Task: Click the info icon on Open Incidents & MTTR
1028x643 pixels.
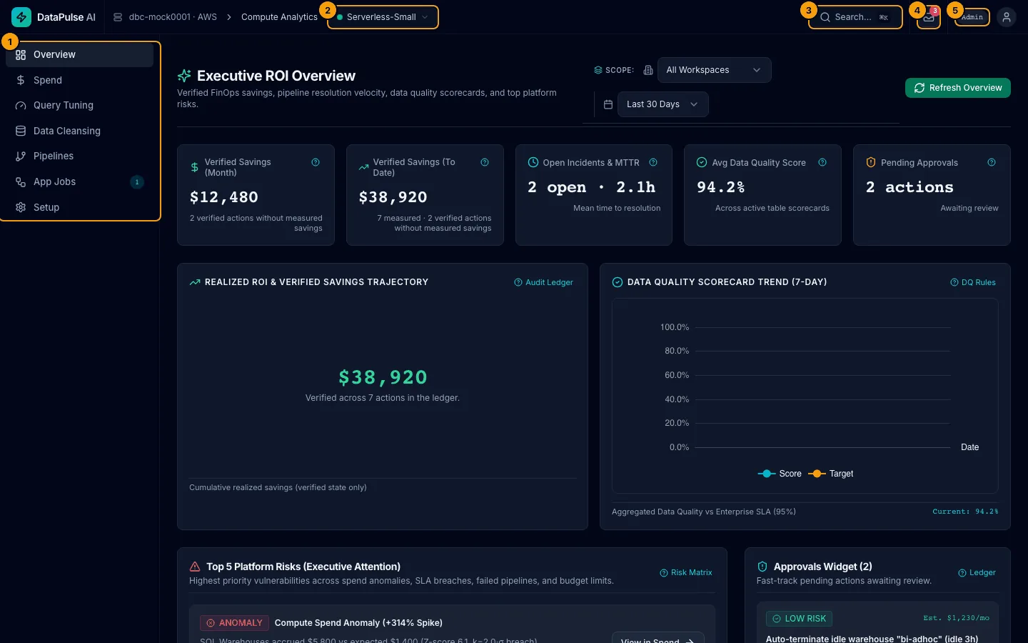Action: [653, 162]
